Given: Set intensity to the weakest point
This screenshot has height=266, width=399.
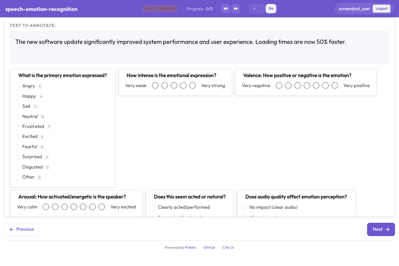Looking at the screenshot, I should click(x=155, y=85).
